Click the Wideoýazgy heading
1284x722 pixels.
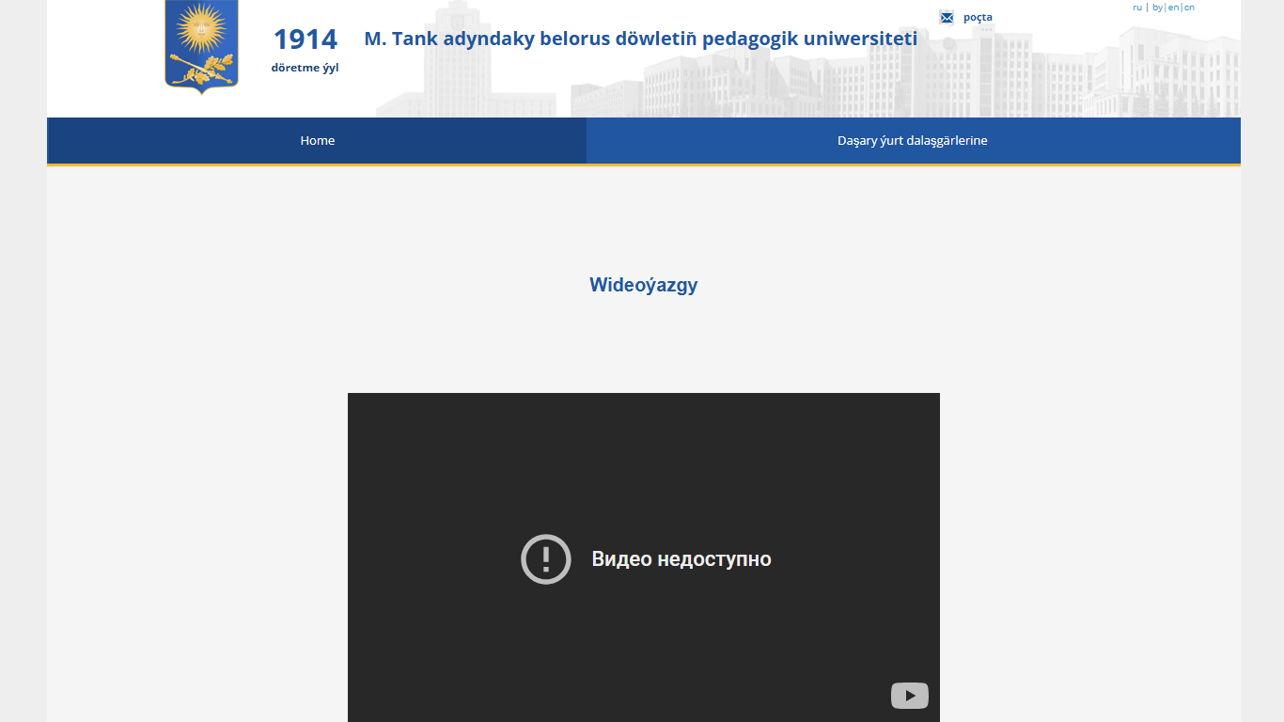(x=644, y=285)
